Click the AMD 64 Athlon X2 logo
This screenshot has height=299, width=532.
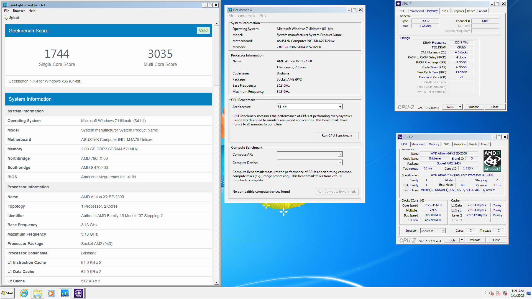pyautogui.click(x=492, y=161)
